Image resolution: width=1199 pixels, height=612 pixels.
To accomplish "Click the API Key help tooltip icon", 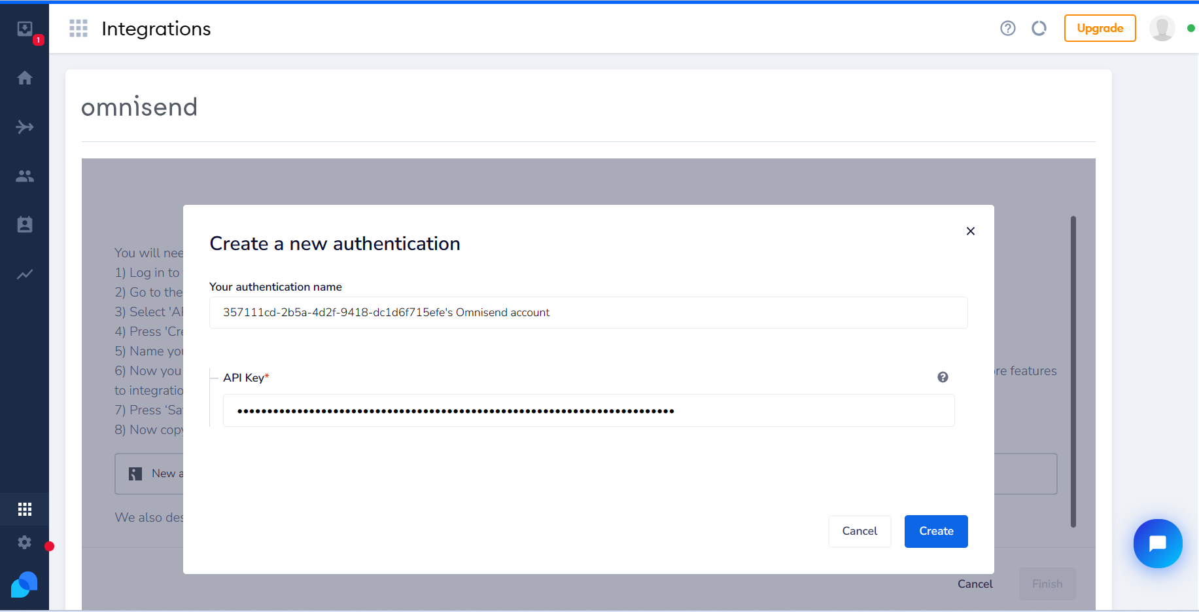I will pyautogui.click(x=943, y=377).
